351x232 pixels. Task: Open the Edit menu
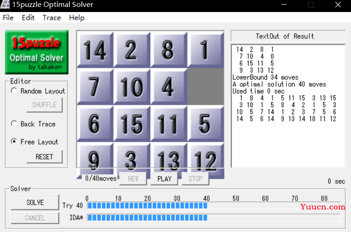pyautogui.click(x=28, y=18)
